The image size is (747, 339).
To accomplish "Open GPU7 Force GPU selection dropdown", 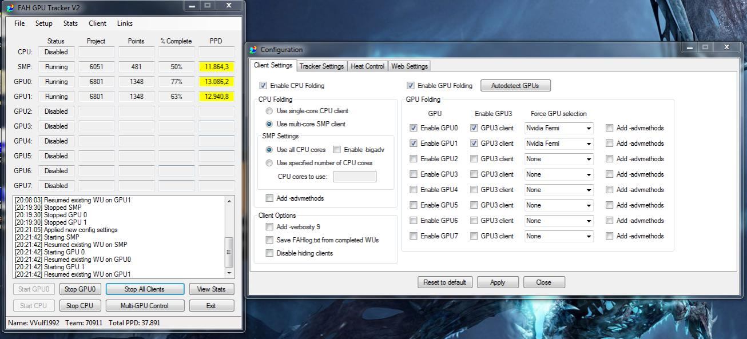I will point(559,236).
